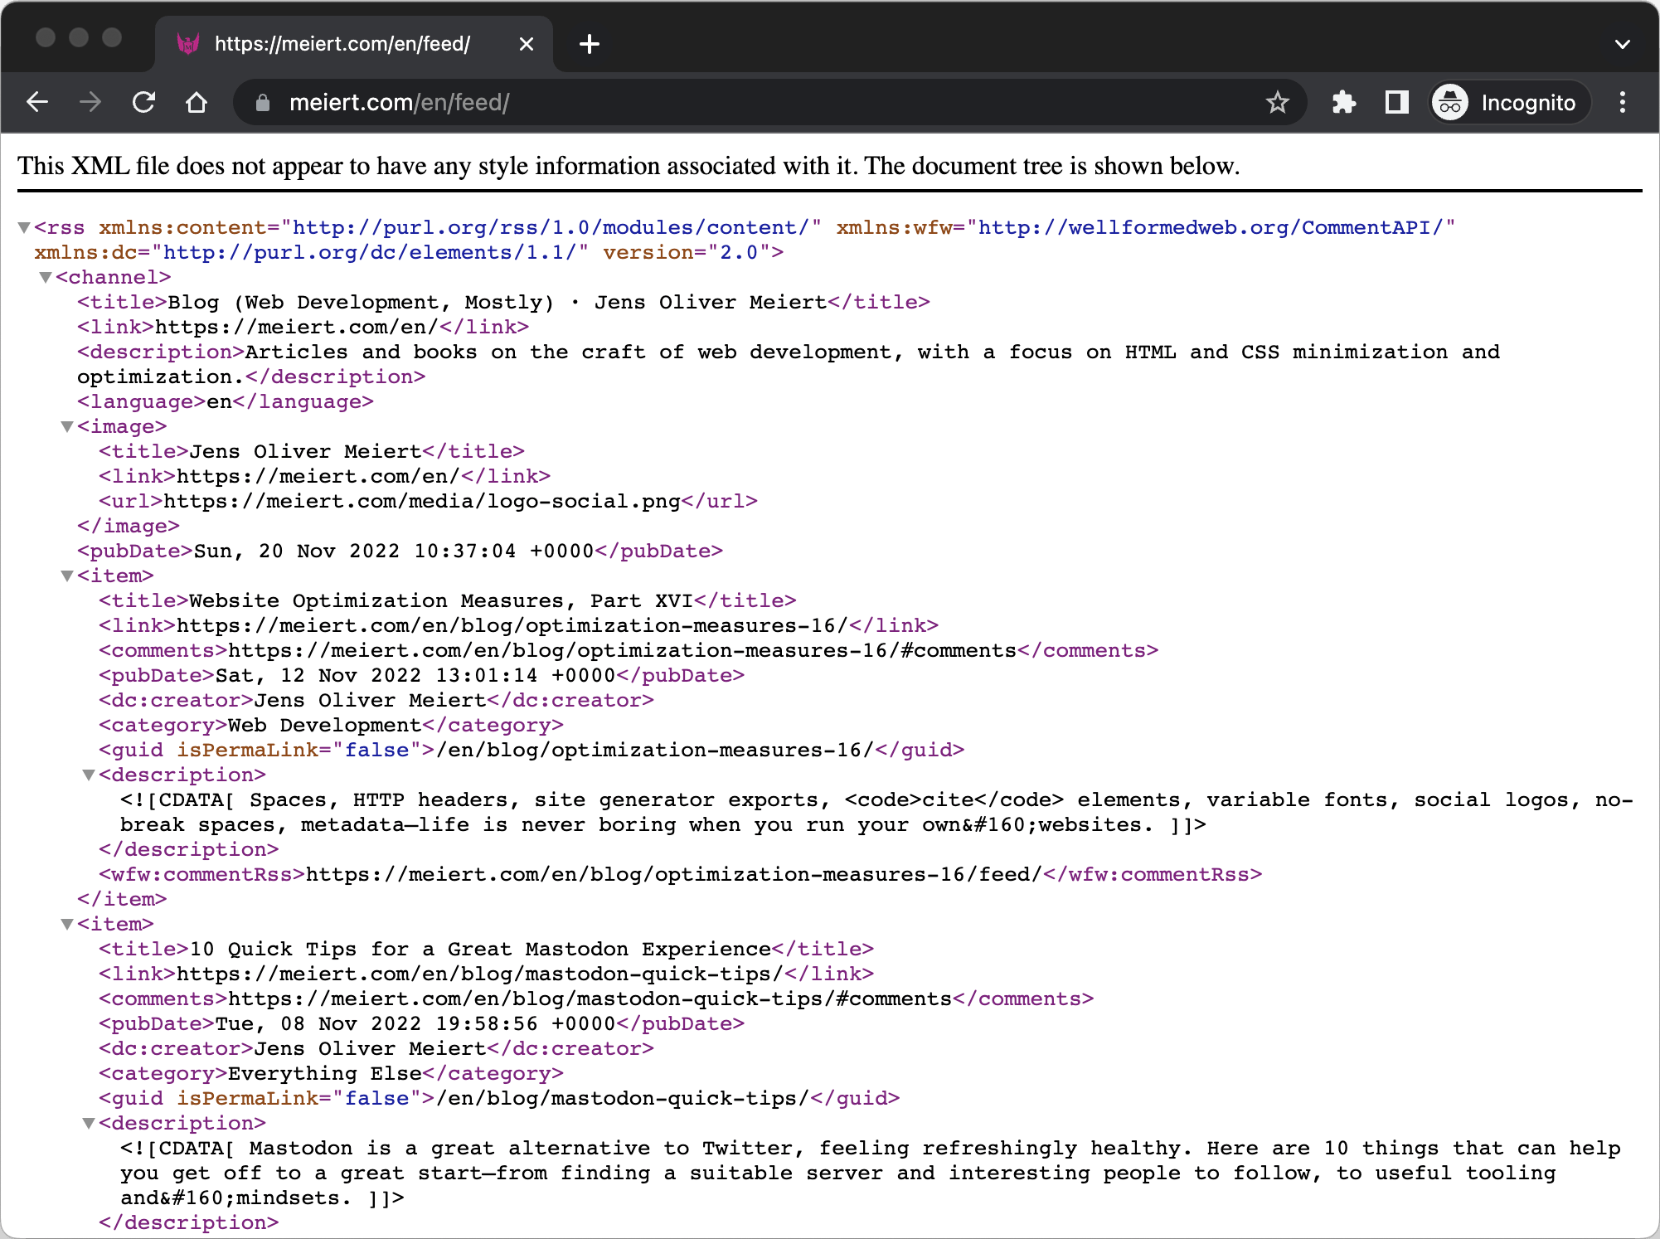Viewport: 1660px width, 1239px height.
Task: Click channel link 'https://meiert.com/en/' line
Action: click(x=303, y=327)
